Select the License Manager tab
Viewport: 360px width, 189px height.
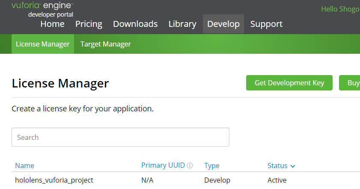[43, 44]
